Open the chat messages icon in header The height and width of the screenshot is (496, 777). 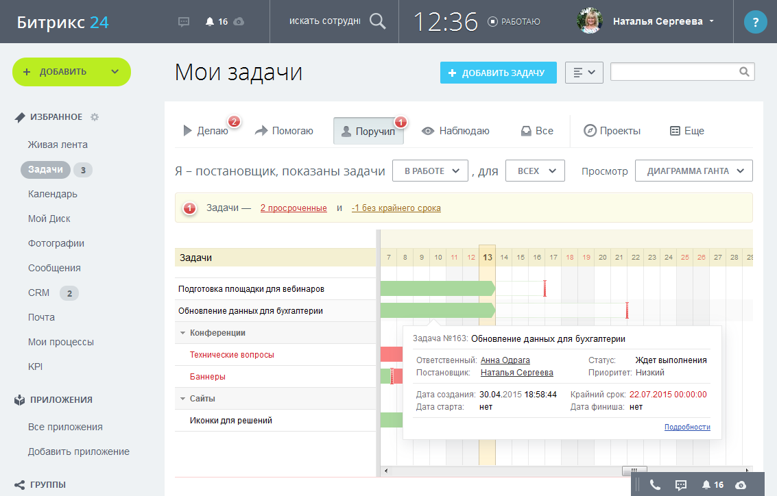[183, 21]
